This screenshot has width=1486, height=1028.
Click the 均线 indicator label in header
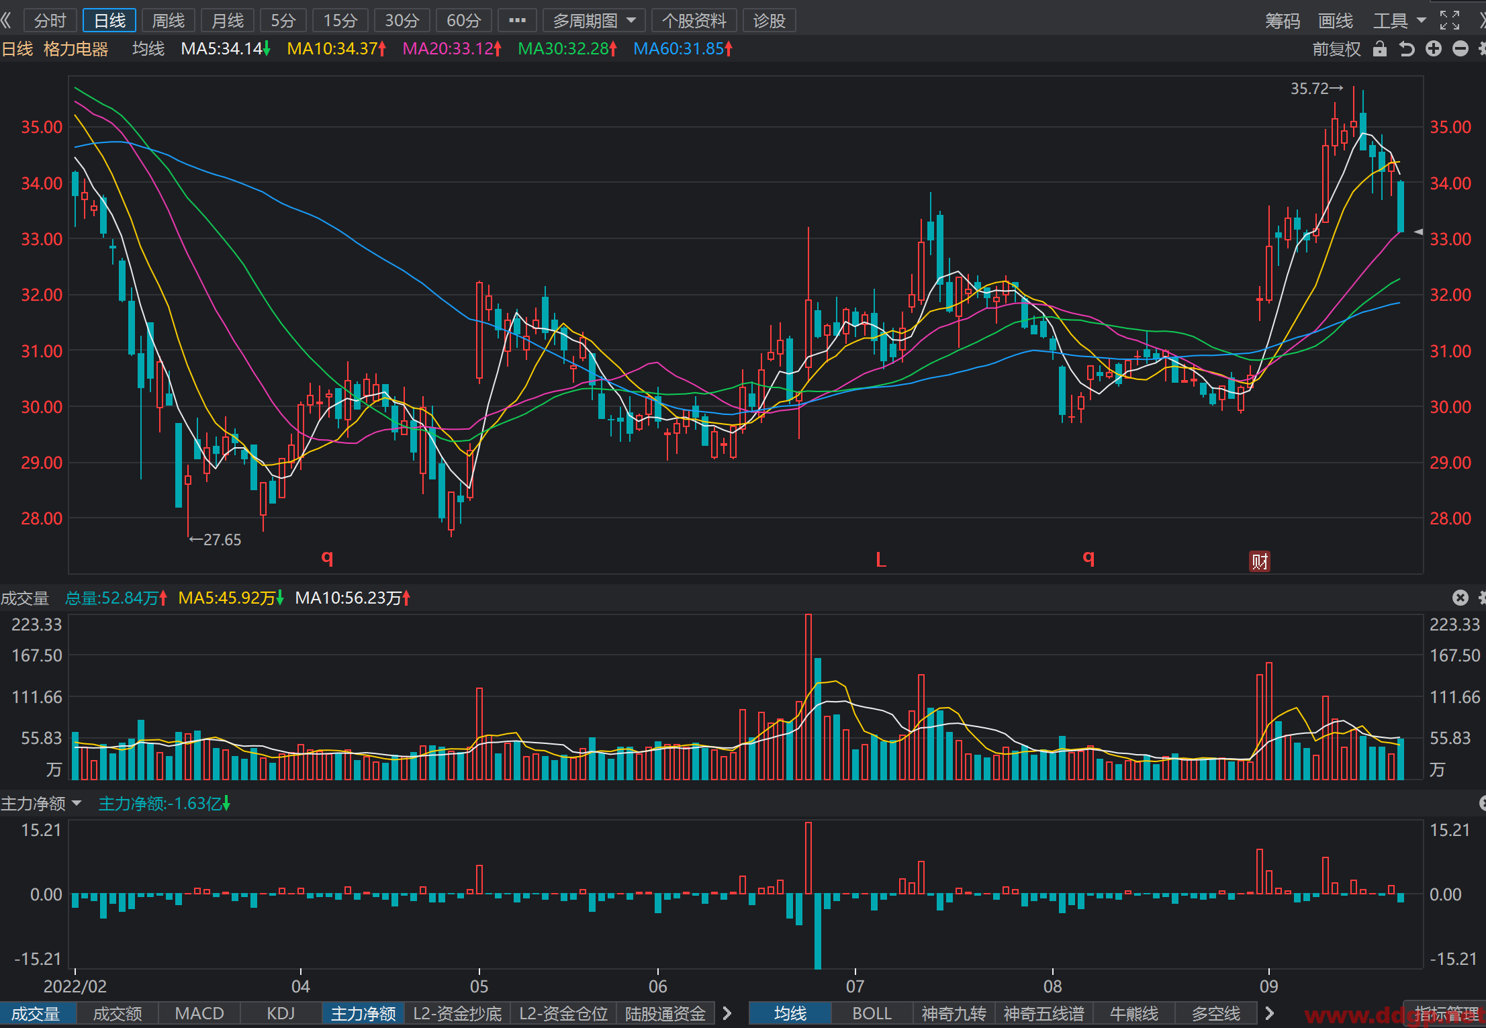click(148, 48)
